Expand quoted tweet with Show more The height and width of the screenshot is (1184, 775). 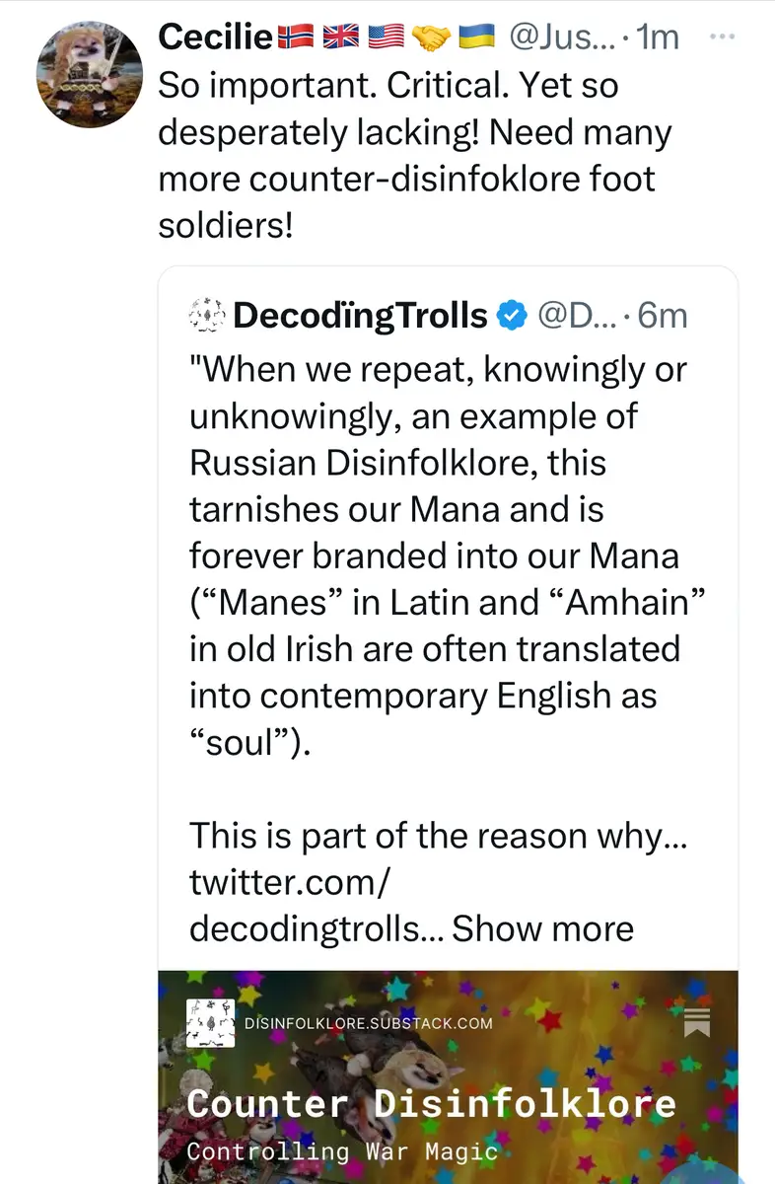coord(542,928)
